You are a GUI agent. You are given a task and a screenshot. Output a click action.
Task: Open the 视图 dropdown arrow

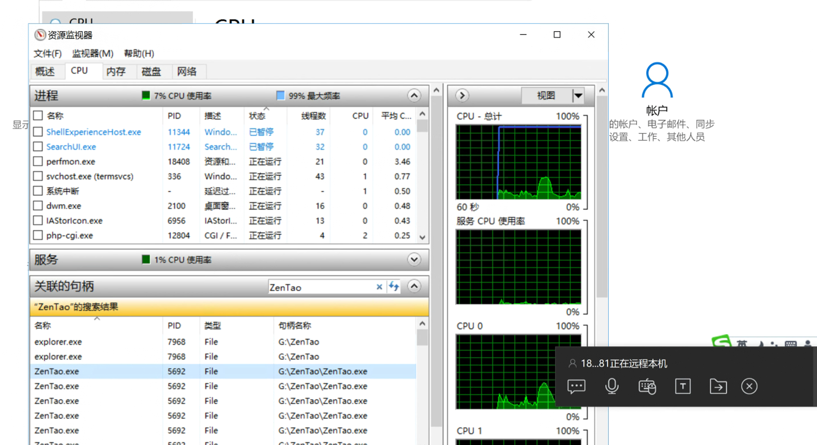coord(578,96)
